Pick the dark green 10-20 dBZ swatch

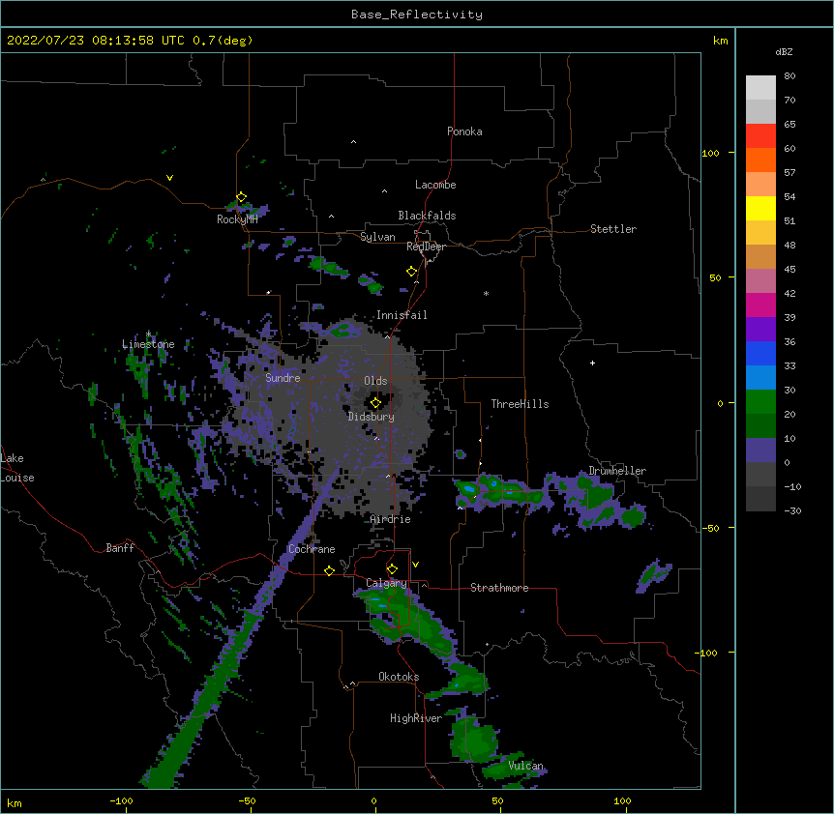click(760, 425)
